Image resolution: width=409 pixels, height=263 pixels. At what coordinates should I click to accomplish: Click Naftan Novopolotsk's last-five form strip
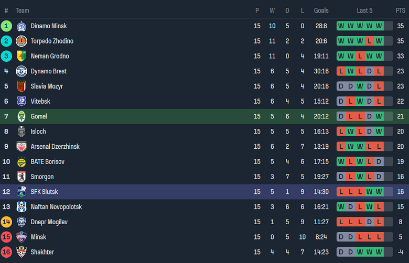click(x=364, y=207)
